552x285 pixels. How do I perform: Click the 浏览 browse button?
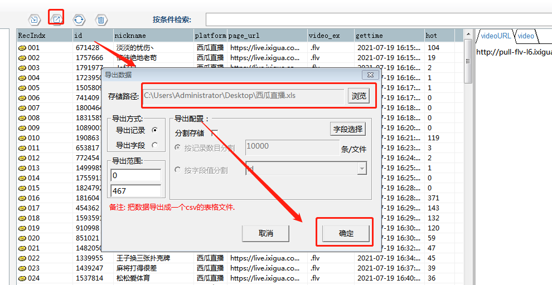[359, 96]
